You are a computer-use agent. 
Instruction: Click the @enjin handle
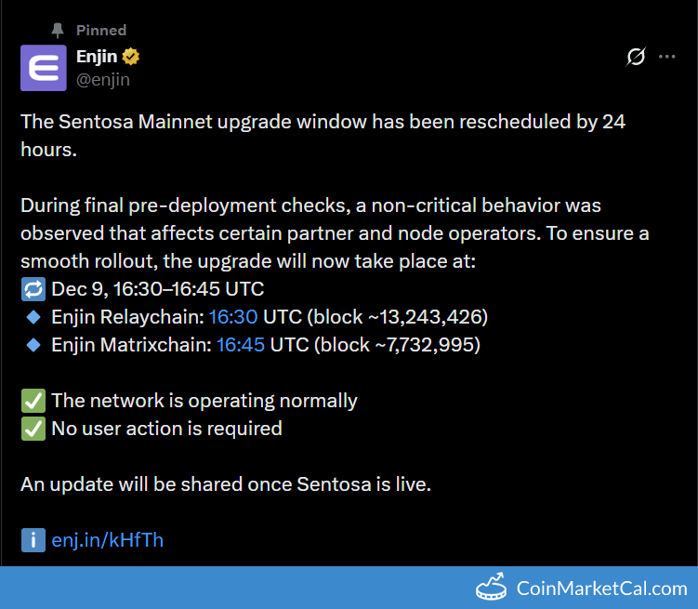pyautogui.click(x=103, y=79)
